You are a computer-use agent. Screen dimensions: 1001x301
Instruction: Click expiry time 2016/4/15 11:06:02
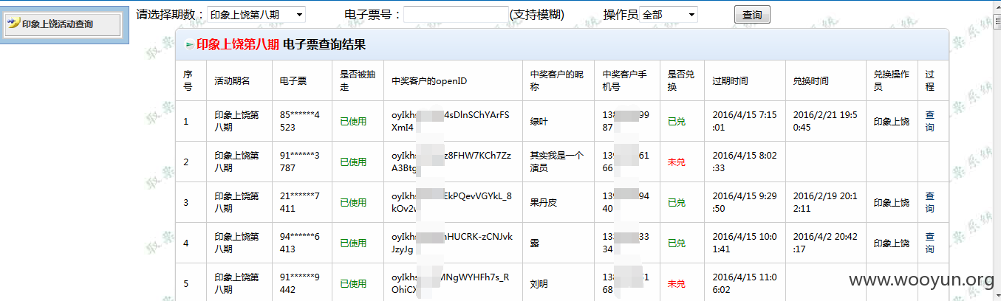[745, 283]
